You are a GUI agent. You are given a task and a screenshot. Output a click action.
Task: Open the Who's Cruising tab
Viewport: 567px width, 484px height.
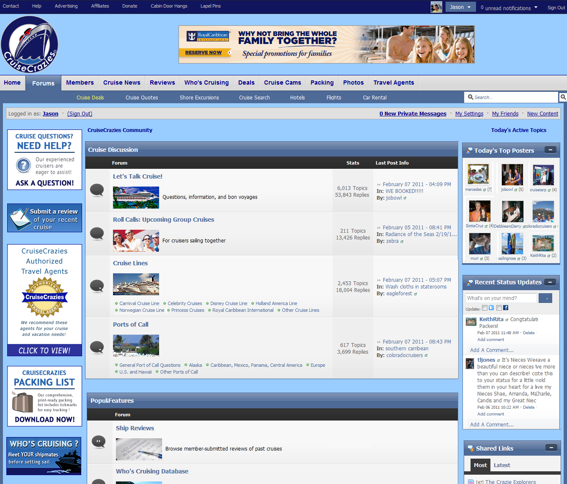tap(206, 82)
